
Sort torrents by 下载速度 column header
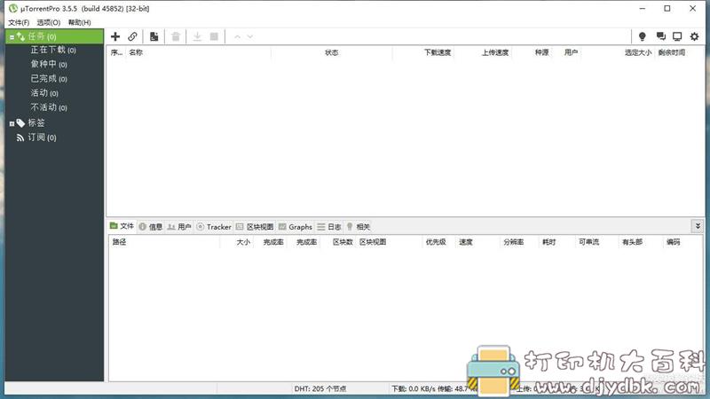pyautogui.click(x=438, y=52)
